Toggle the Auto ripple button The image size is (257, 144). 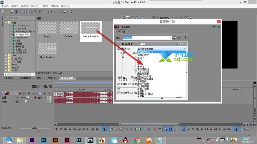coord(176,129)
